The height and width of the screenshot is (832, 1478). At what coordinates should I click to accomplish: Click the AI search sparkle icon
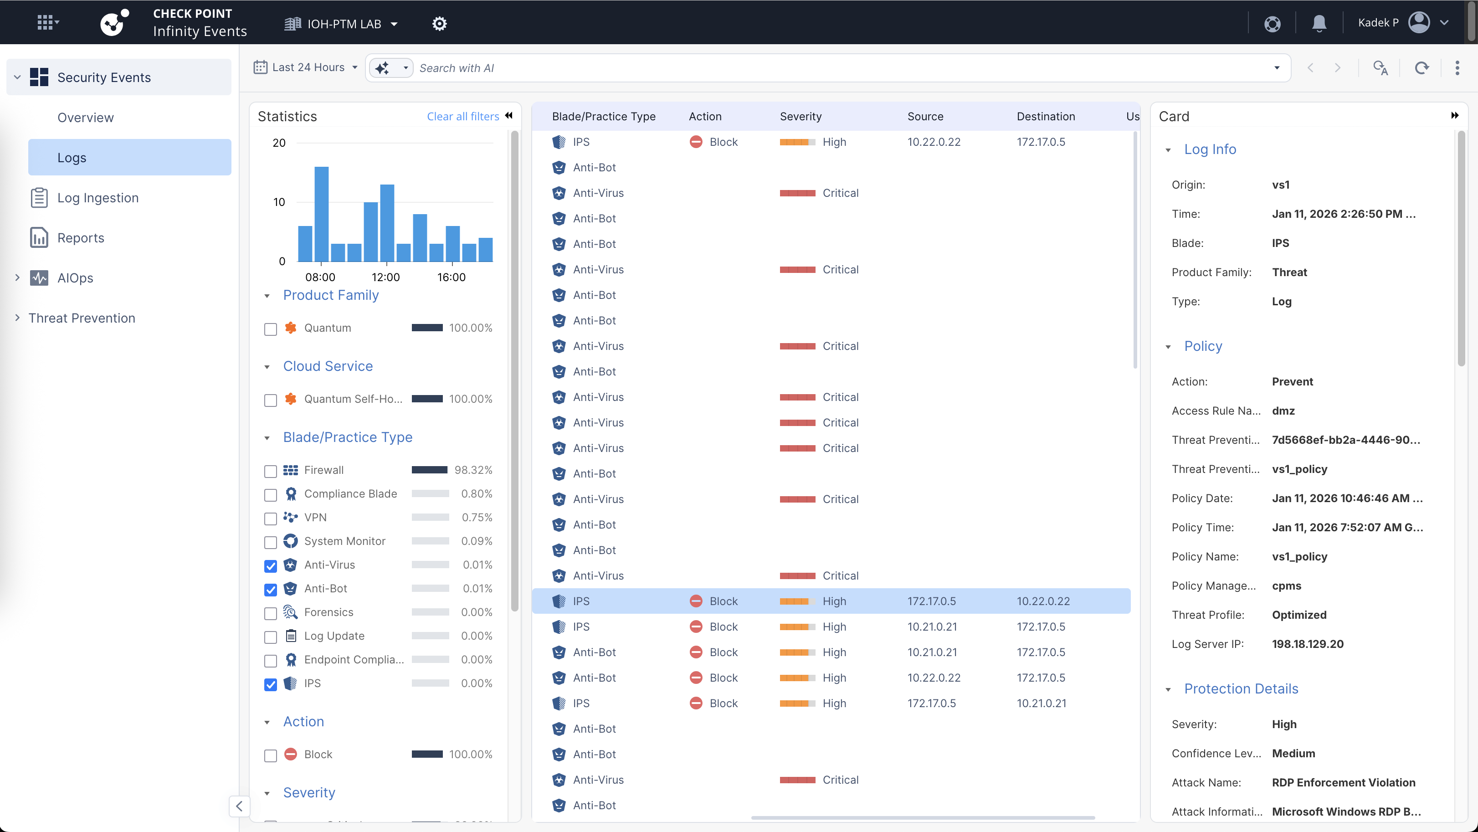click(x=382, y=68)
